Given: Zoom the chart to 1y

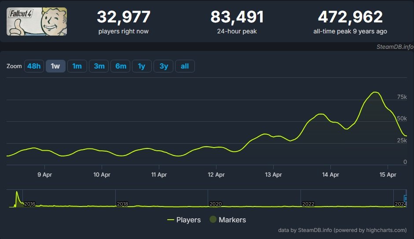Looking at the screenshot, I should point(142,66).
